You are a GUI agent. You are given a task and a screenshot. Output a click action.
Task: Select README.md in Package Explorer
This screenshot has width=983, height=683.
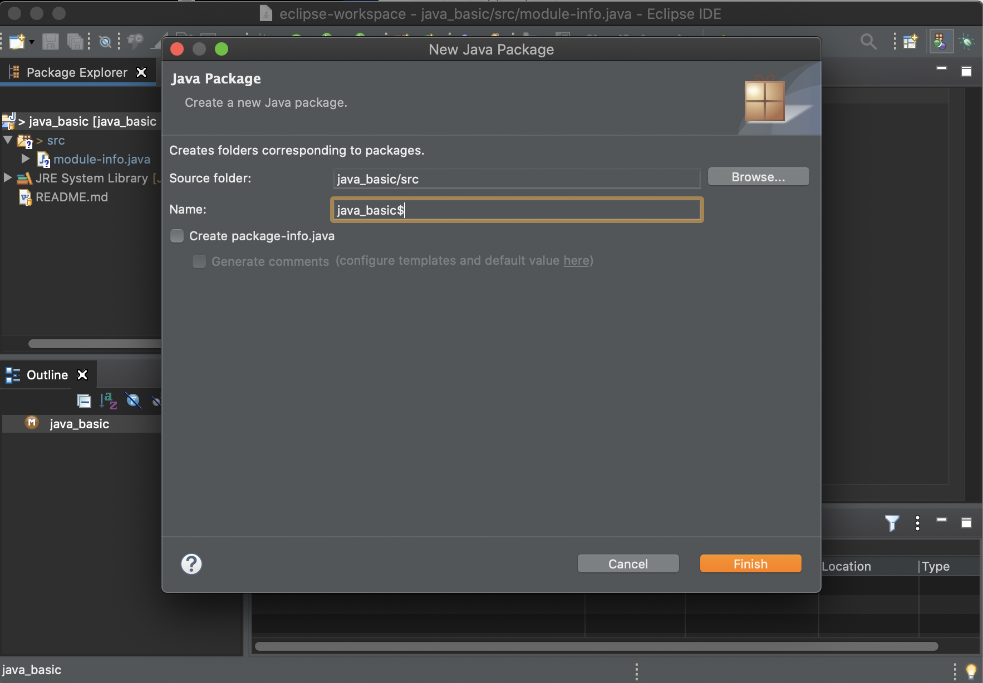[72, 197]
